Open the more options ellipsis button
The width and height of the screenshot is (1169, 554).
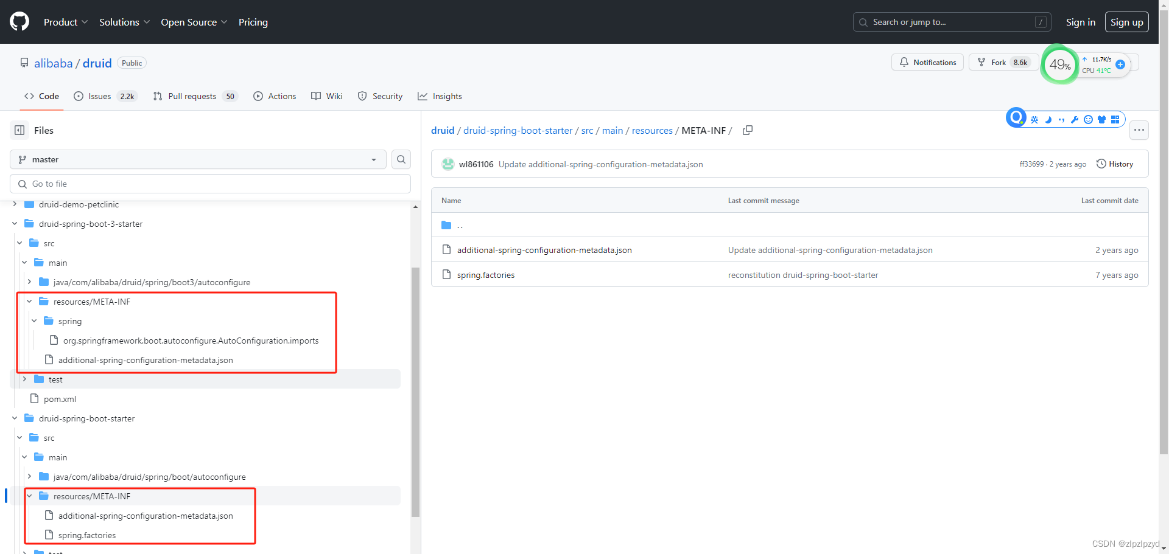[x=1139, y=130]
